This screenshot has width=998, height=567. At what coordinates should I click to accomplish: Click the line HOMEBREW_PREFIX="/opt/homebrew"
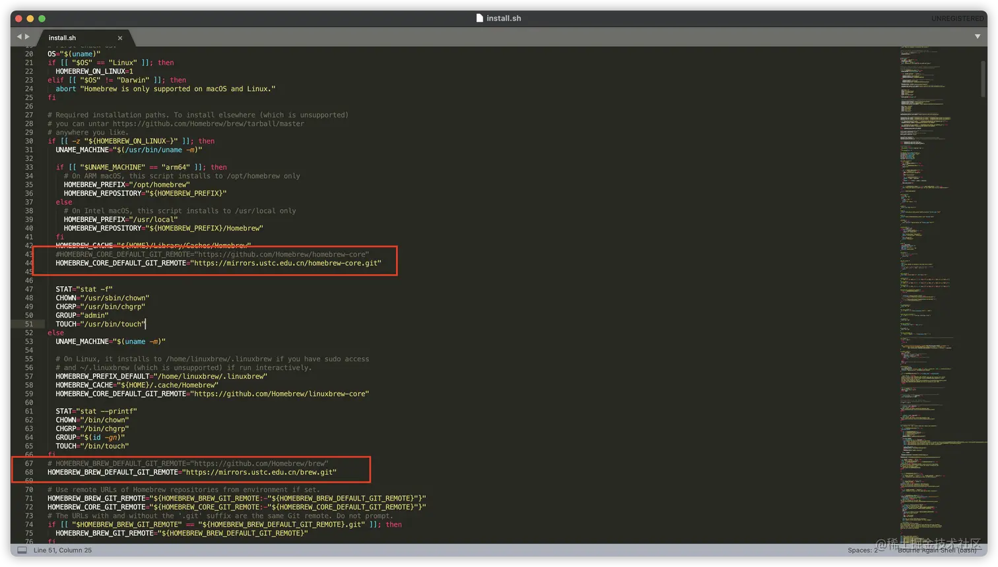(127, 185)
